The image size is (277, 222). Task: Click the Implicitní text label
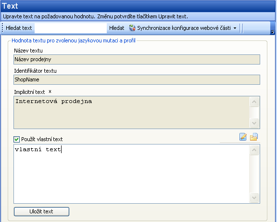pos(29,92)
